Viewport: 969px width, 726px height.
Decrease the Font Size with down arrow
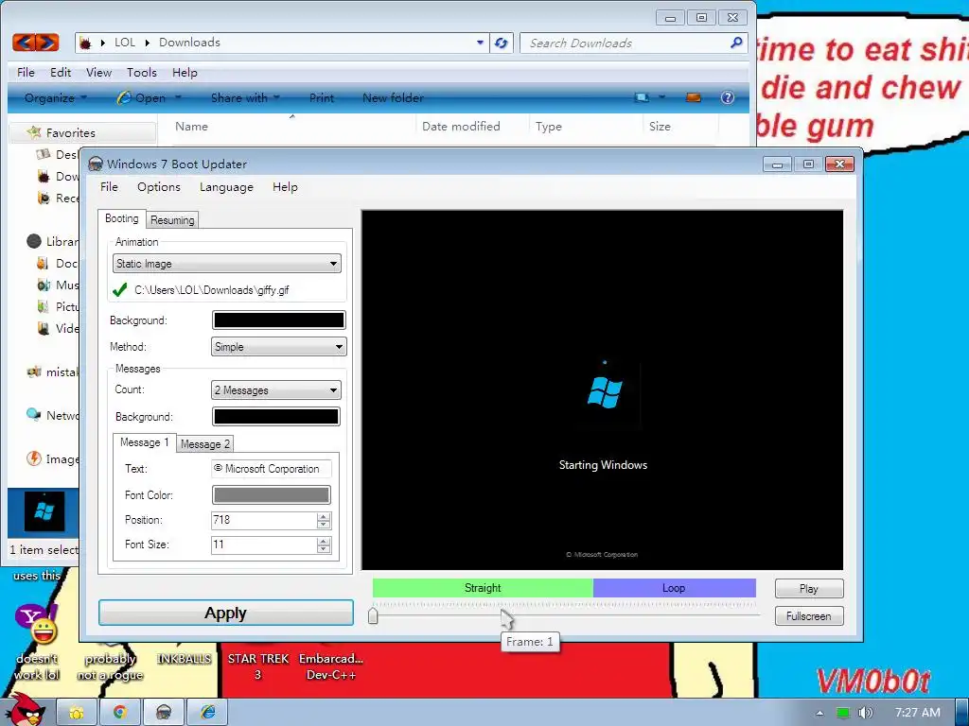[324, 549]
